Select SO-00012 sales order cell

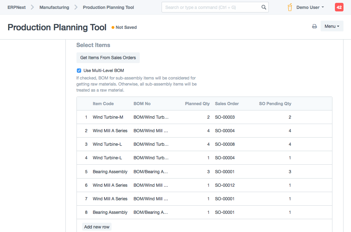225,185
